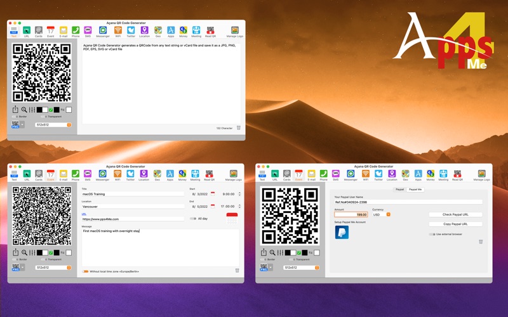Select the E-mail tool in the top window
Screen dimensions: 508x317
click(63, 31)
